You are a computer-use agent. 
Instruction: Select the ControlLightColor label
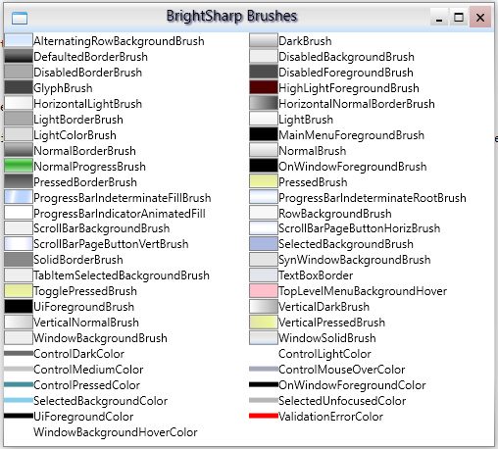[x=324, y=354]
